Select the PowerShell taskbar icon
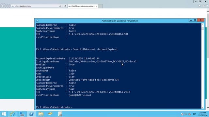This screenshot has width=209, height=117. pos(31,114)
